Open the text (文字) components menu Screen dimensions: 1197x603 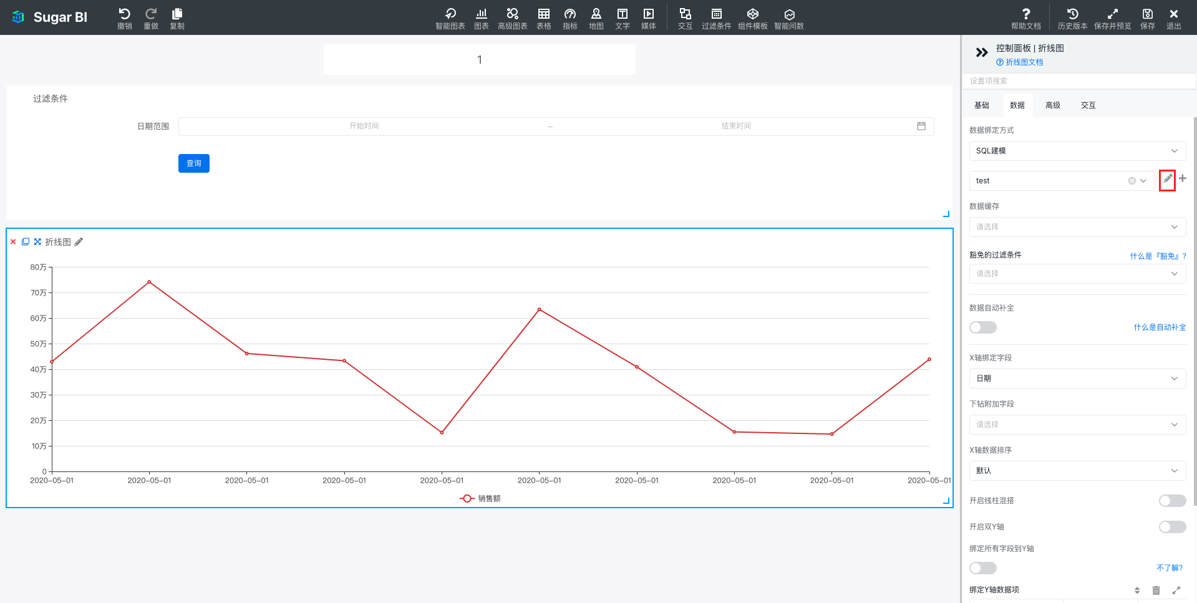[622, 18]
